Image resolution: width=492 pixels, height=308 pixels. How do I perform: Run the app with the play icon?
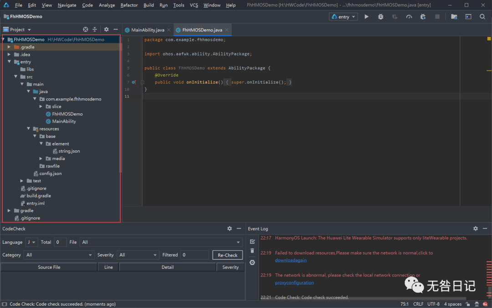(x=367, y=17)
